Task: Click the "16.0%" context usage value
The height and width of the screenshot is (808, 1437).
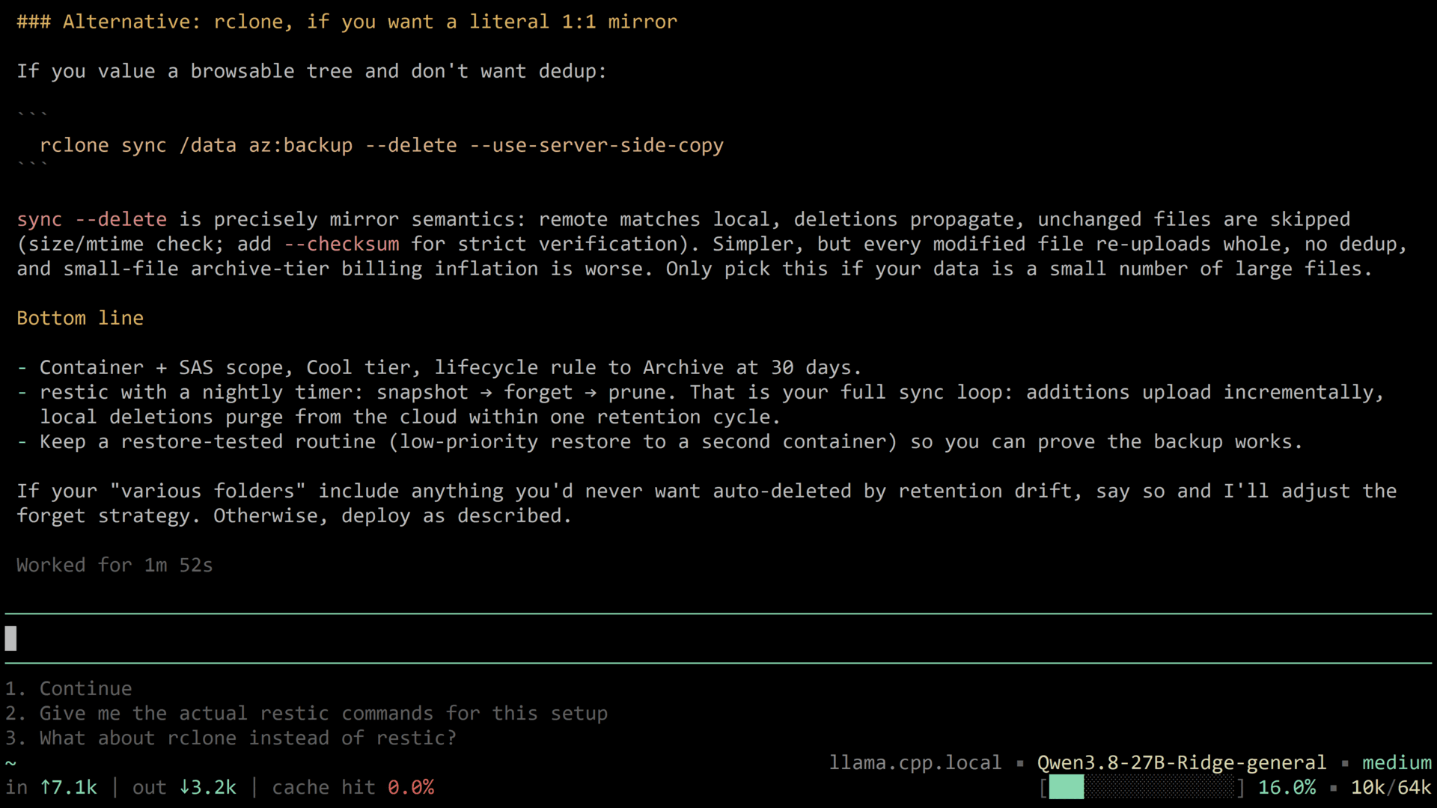Action: (x=1287, y=787)
